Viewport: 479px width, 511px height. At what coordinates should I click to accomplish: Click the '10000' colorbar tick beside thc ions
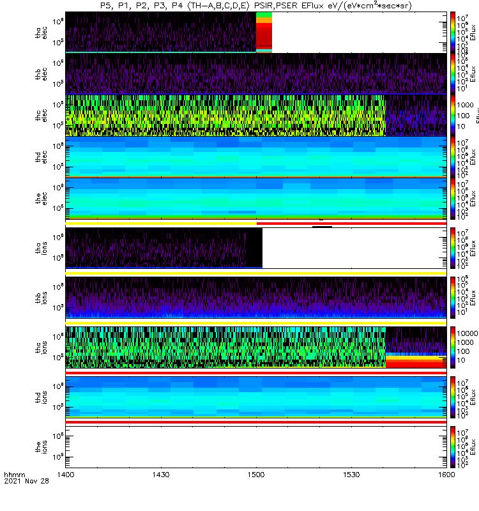(468, 333)
